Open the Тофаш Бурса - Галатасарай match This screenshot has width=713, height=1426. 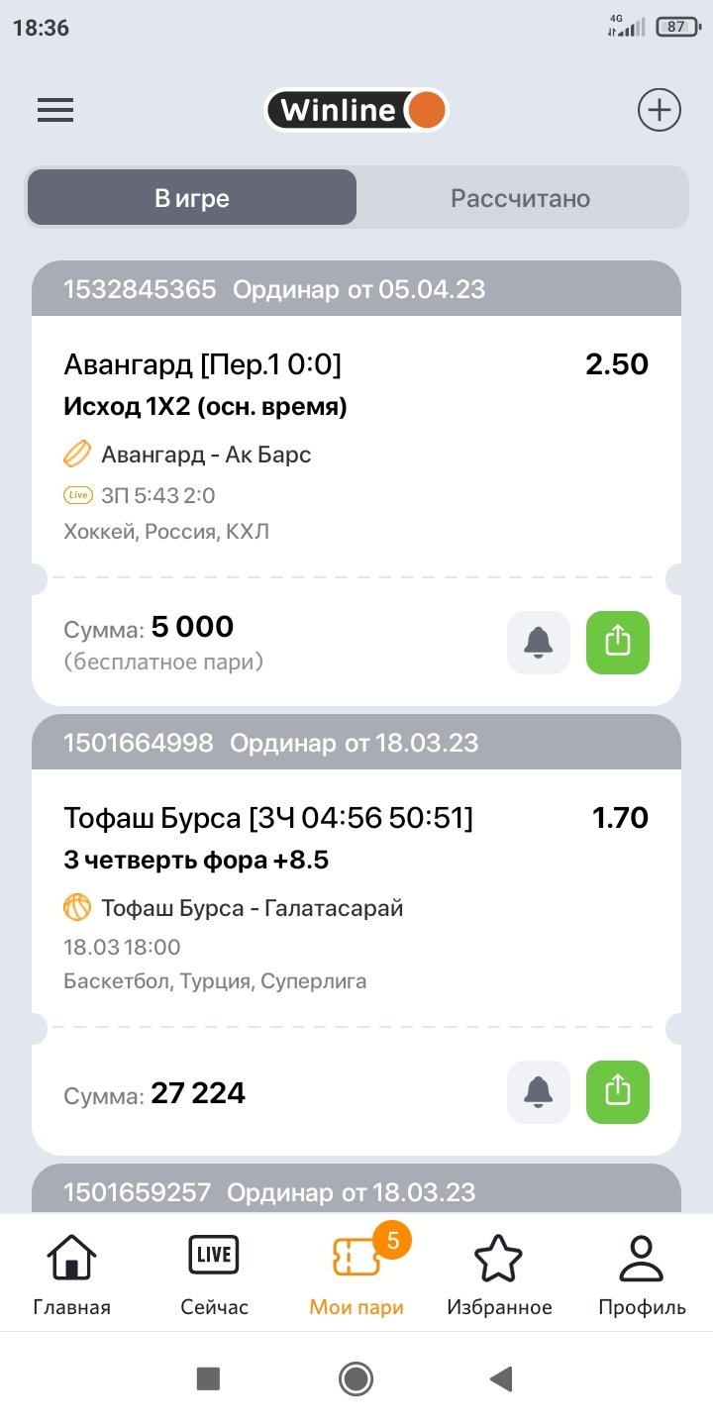pos(252,908)
